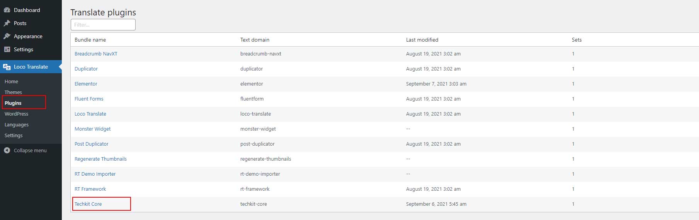Open the RT Demo Importer bundle
Viewport: 699px width, 220px height.
coord(95,174)
